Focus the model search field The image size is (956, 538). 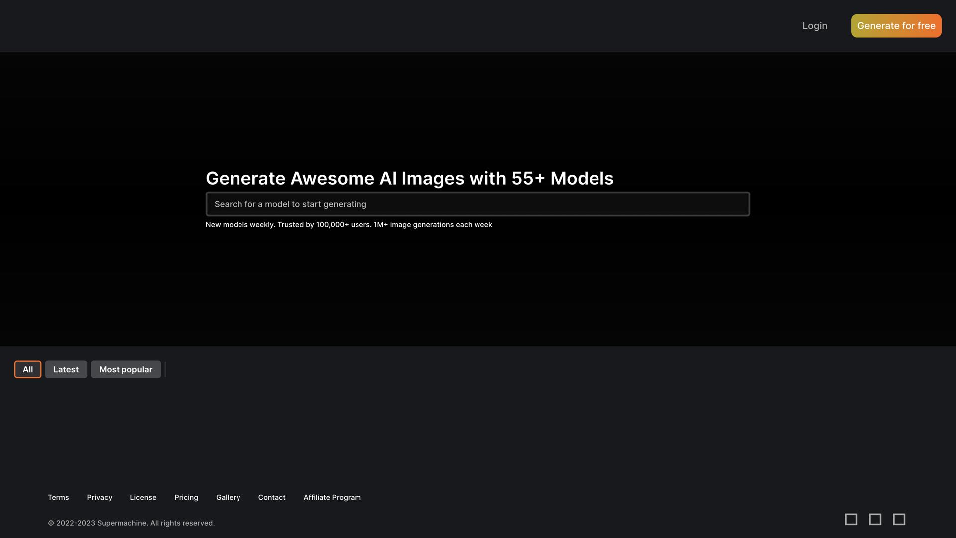(x=478, y=204)
